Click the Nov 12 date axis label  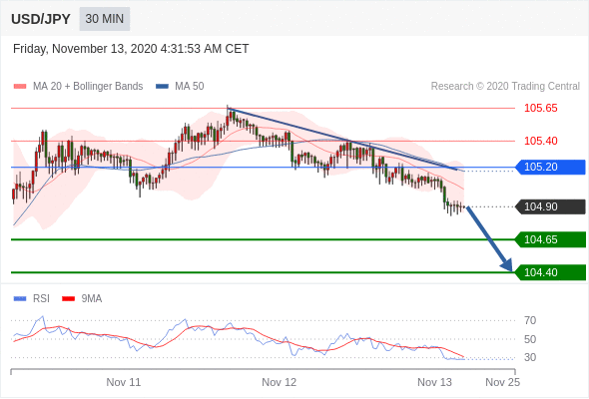click(280, 382)
